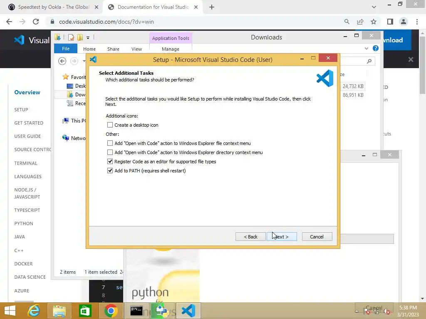Open the PYTHON docs section
Viewport: 426px width, 319px height.
24,223
